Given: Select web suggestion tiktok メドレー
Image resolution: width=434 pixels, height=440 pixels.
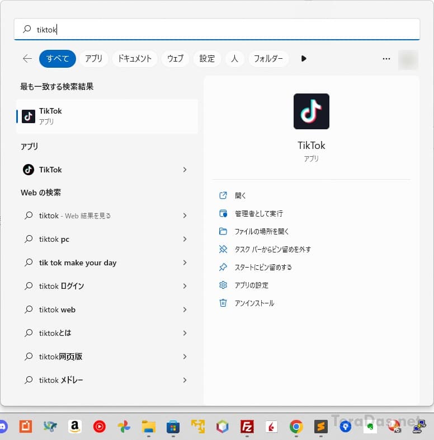Looking at the screenshot, I should point(61,380).
